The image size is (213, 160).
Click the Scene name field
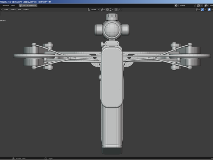[x=186, y=6]
